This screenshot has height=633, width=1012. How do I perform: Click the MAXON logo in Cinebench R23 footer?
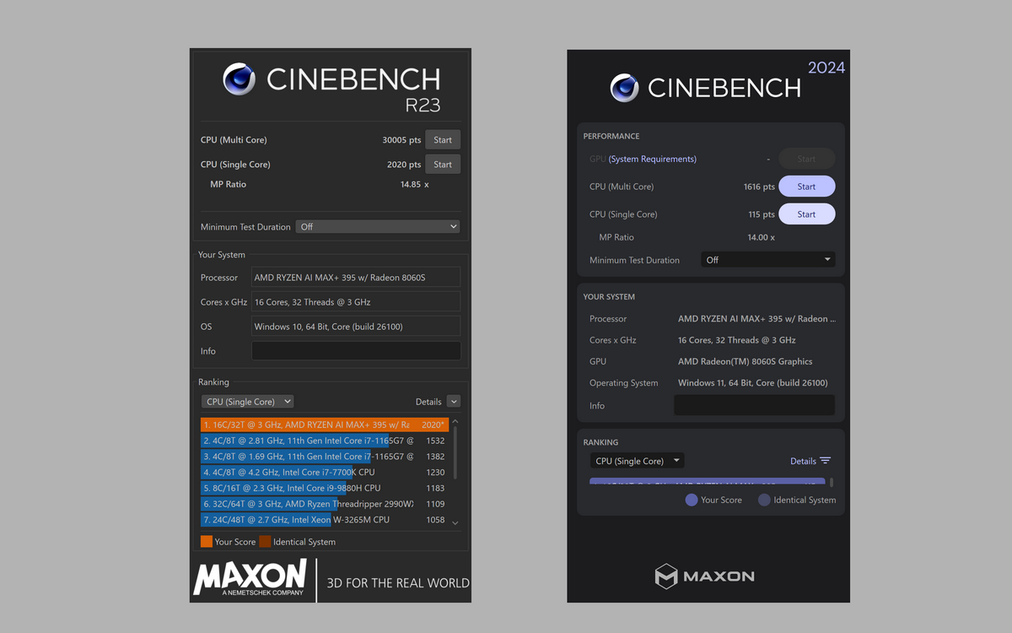250,579
